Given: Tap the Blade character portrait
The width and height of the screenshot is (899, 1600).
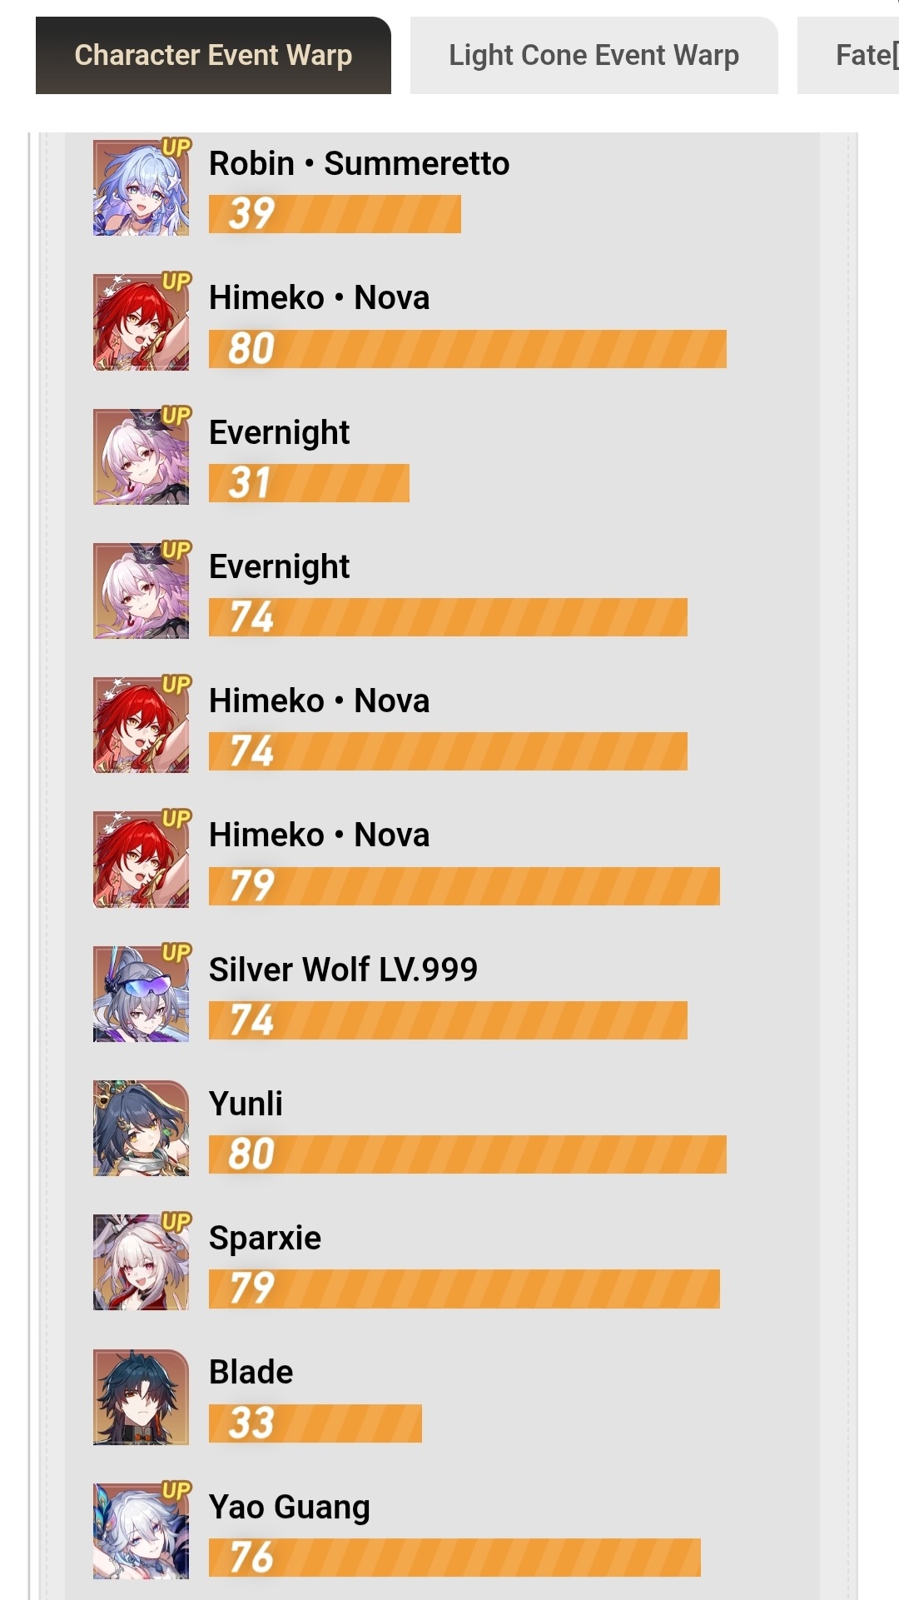Looking at the screenshot, I should (141, 1397).
